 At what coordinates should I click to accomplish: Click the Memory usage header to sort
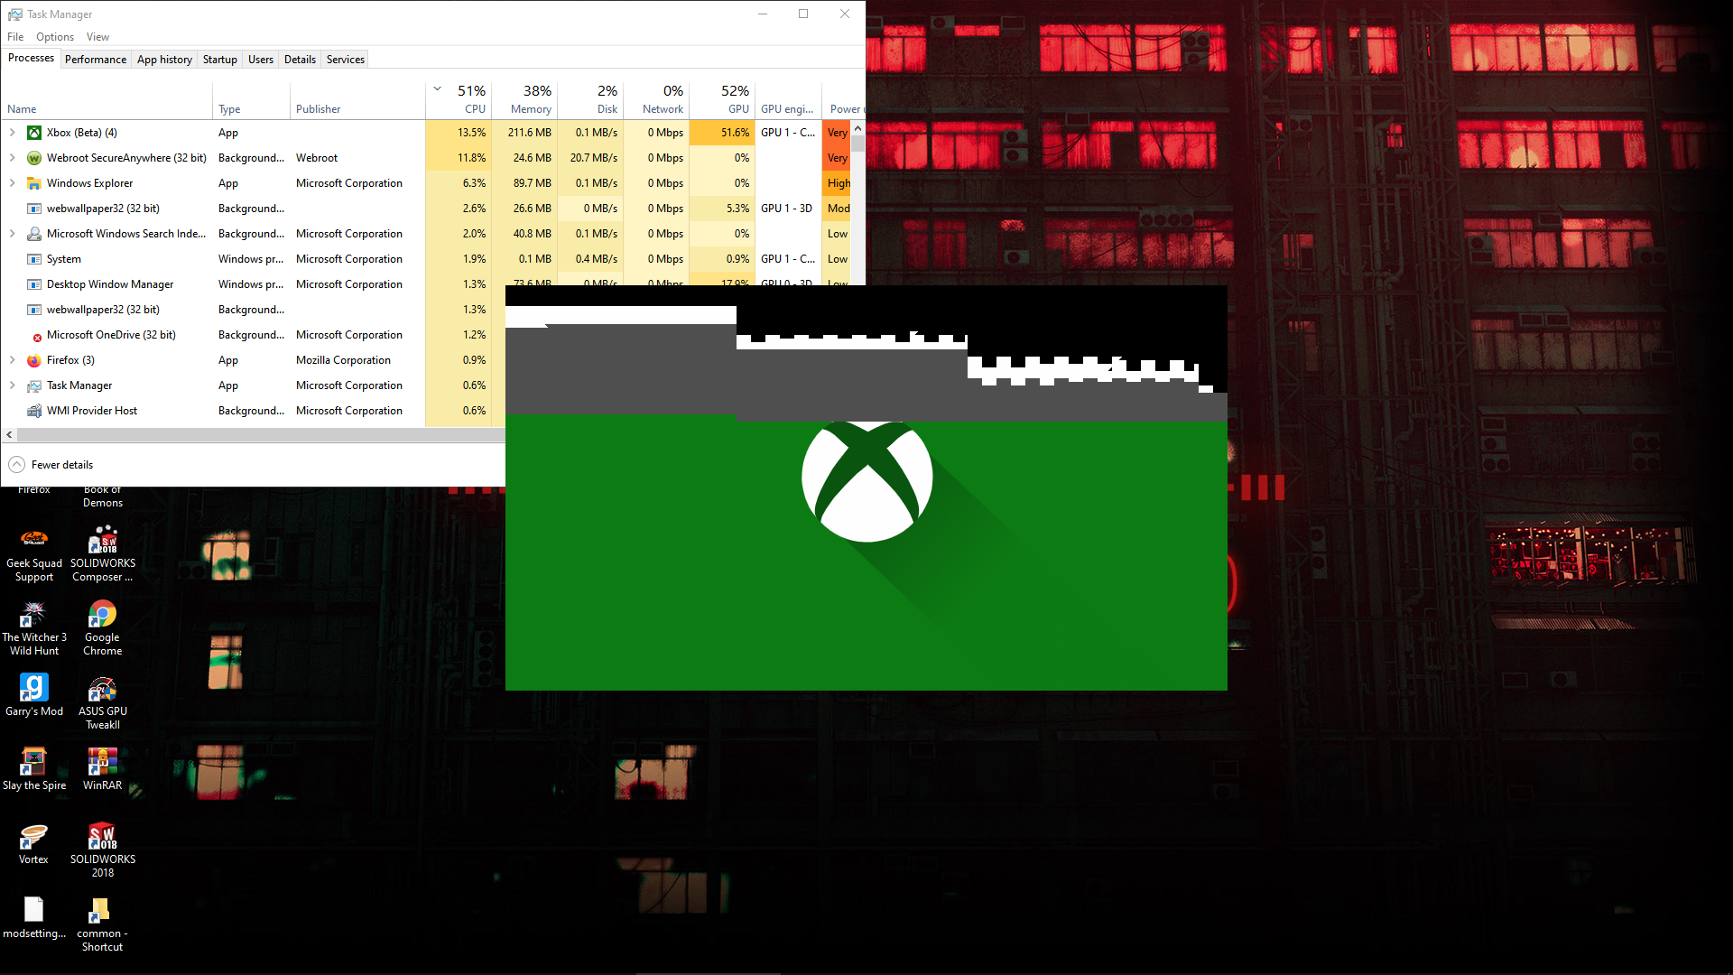pos(526,98)
